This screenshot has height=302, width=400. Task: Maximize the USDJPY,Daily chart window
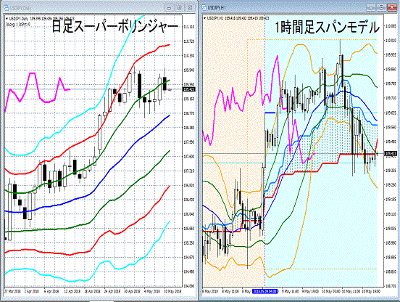coord(180,8)
